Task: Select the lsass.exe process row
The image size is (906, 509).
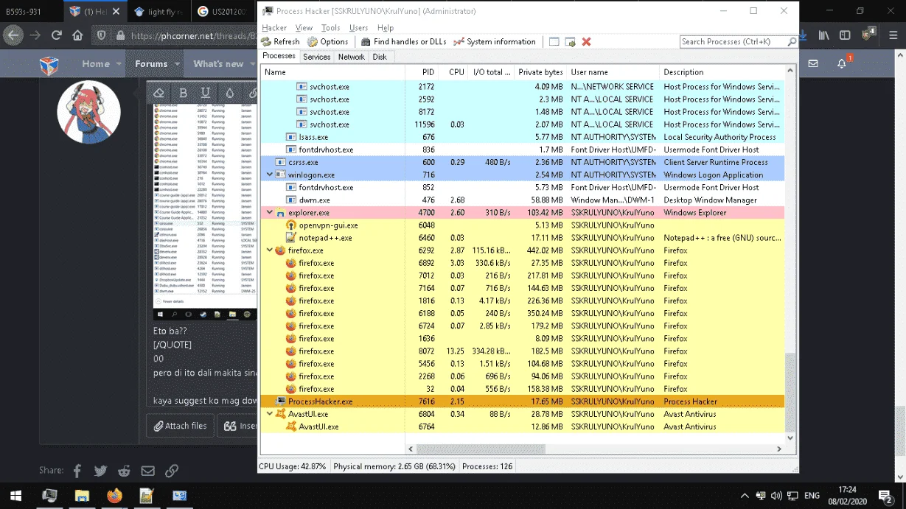Action: coord(522,137)
